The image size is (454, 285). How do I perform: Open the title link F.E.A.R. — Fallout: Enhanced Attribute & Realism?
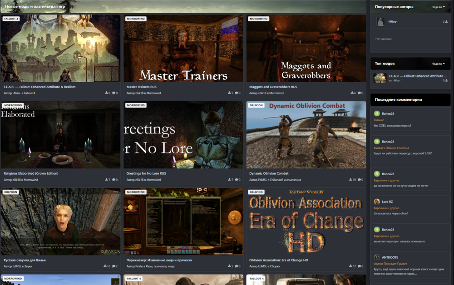point(39,87)
